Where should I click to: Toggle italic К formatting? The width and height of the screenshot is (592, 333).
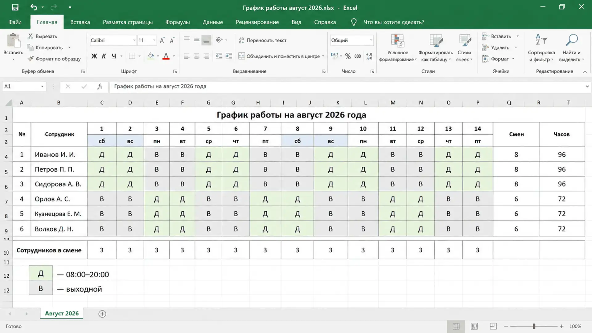[x=104, y=56]
